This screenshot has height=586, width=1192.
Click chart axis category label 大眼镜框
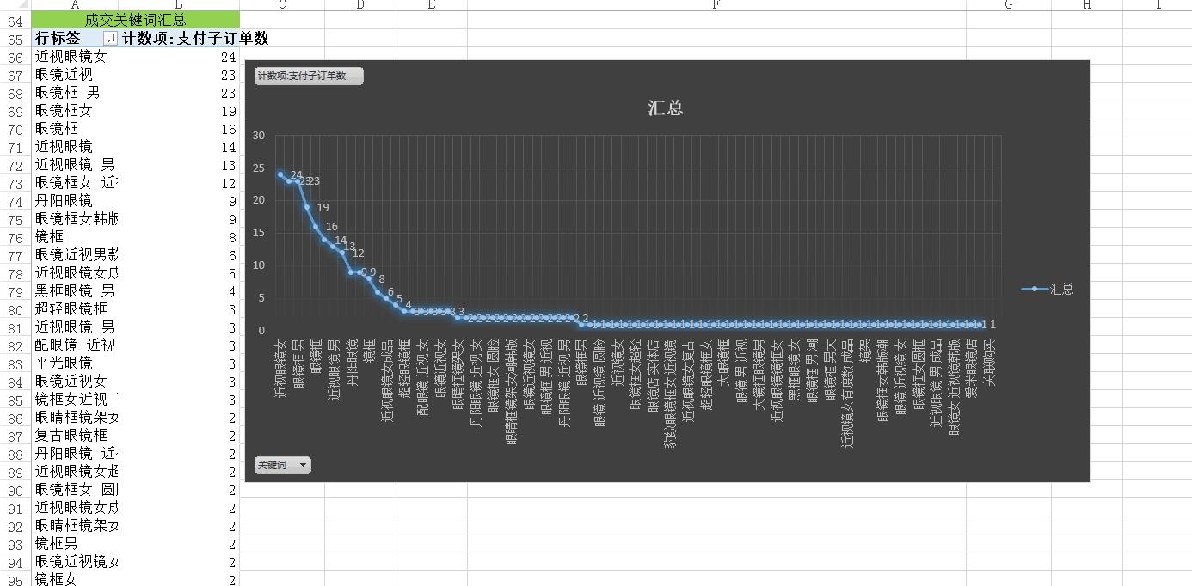click(x=724, y=362)
